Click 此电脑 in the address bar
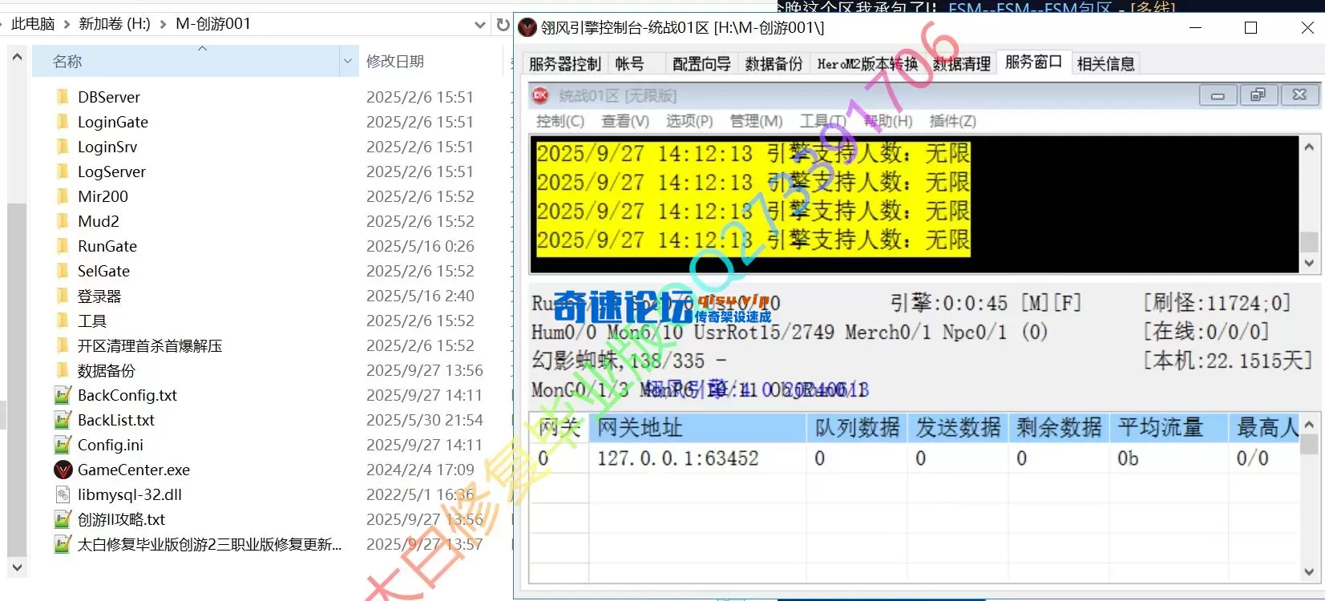1325x601 pixels. [33, 24]
